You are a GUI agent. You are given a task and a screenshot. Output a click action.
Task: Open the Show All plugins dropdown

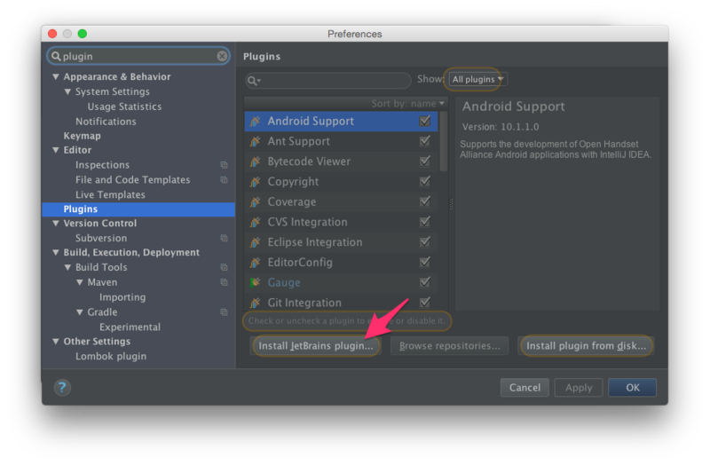point(477,79)
